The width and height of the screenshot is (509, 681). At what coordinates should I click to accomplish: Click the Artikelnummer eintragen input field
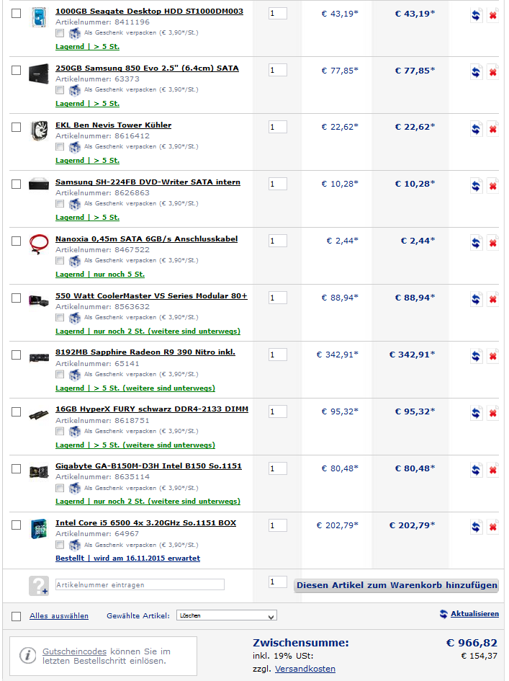[x=140, y=584]
